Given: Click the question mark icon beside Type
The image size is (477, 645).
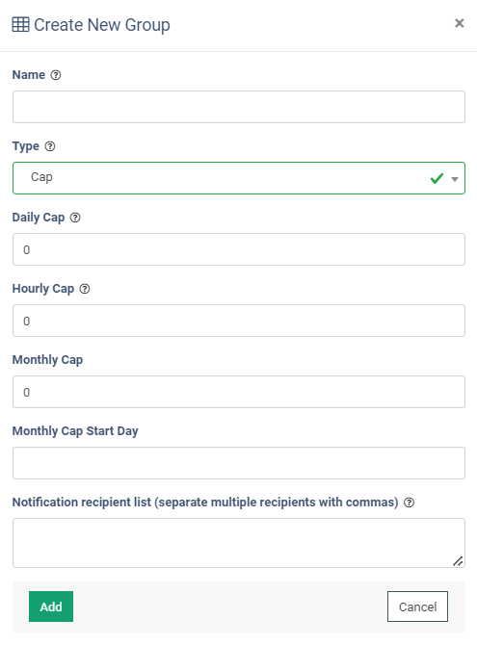Looking at the screenshot, I should coord(50,146).
